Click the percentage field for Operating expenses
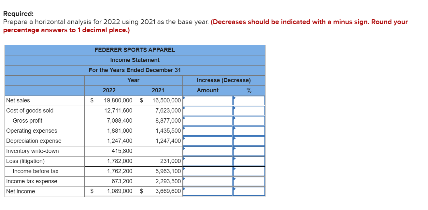 tap(249, 131)
